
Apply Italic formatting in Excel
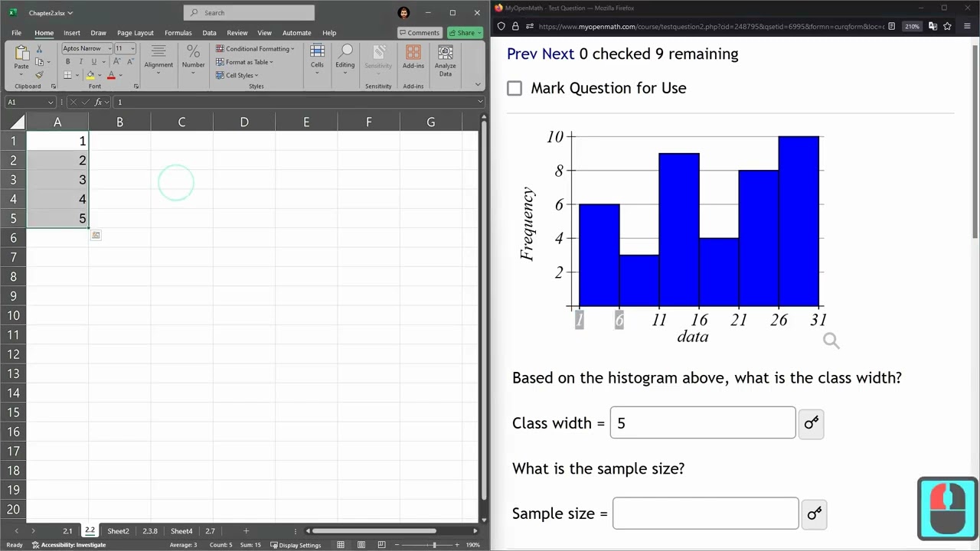coord(80,62)
